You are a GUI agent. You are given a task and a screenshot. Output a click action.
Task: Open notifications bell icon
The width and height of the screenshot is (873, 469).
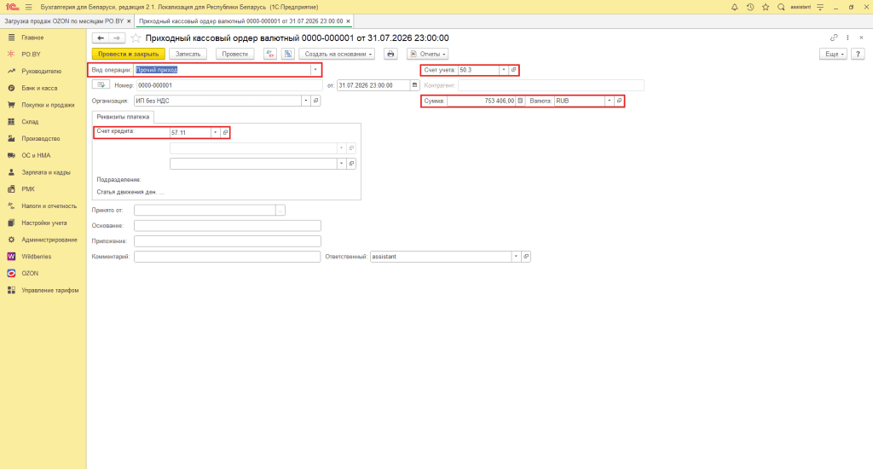(734, 7)
